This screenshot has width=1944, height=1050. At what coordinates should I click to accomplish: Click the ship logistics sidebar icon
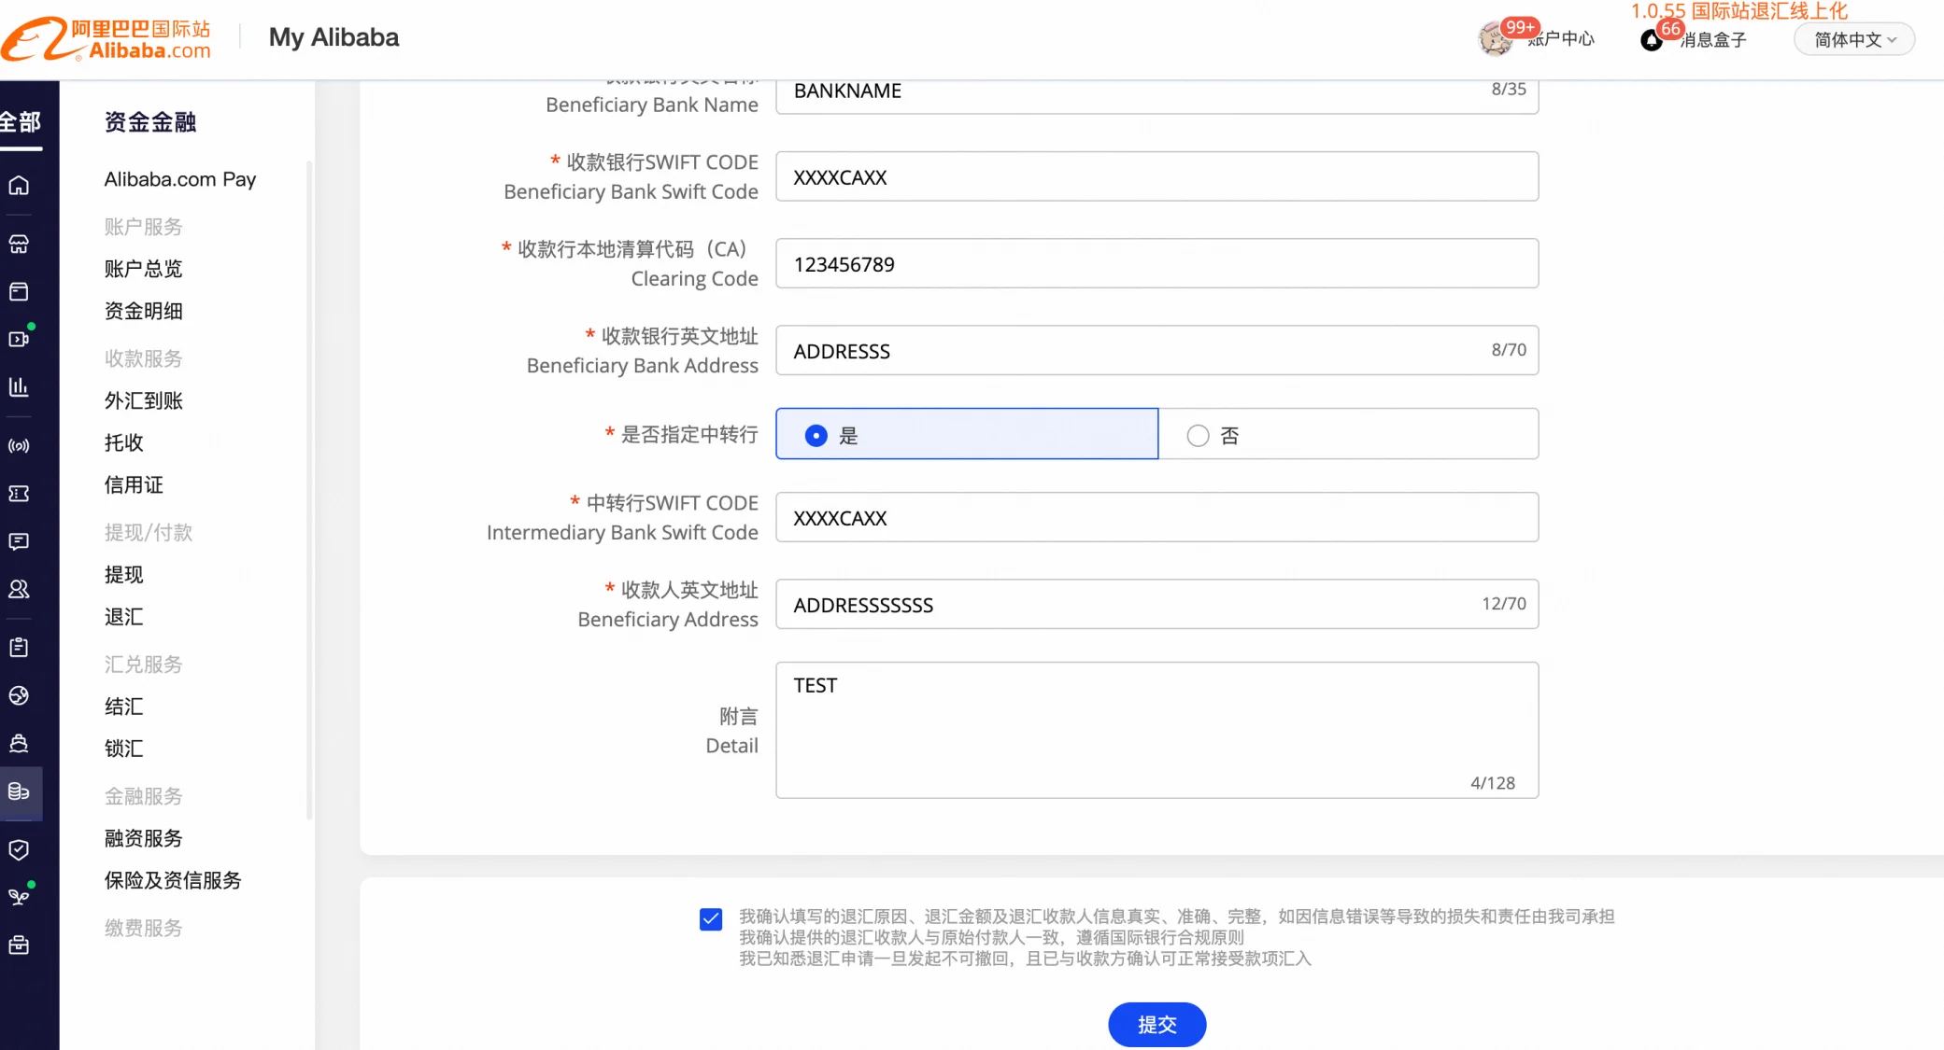(x=19, y=743)
